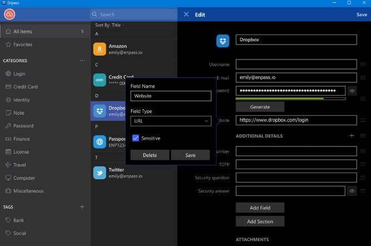Image resolution: width=371 pixels, height=246 pixels.
Task: Click the password strength bar
Action: [290, 99]
